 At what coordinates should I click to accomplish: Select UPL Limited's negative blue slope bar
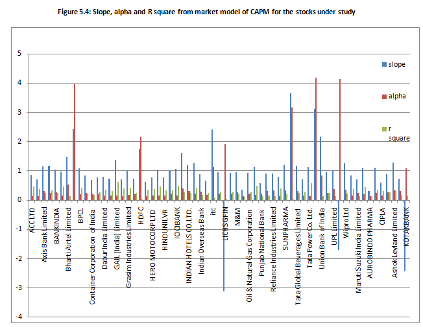(x=339, y=225)
